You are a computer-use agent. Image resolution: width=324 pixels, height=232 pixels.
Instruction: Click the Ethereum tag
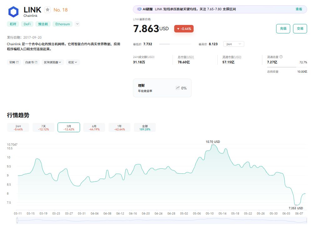pyautogui.click(x=63, y=24)
